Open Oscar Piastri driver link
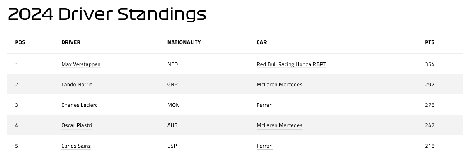This screenshot has height=151, width=468. tap(77, 125)
